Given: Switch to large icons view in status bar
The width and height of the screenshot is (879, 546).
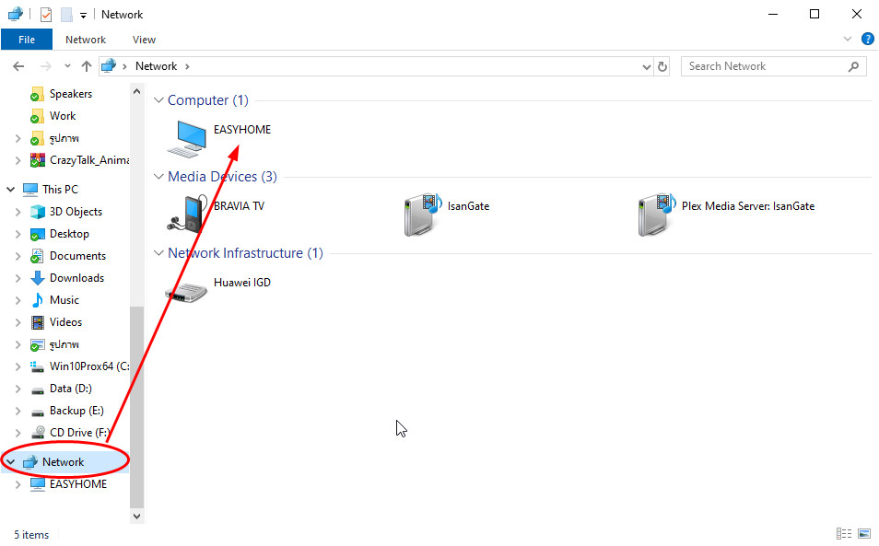Looking at the screenshot, I should tap(864, 533).
